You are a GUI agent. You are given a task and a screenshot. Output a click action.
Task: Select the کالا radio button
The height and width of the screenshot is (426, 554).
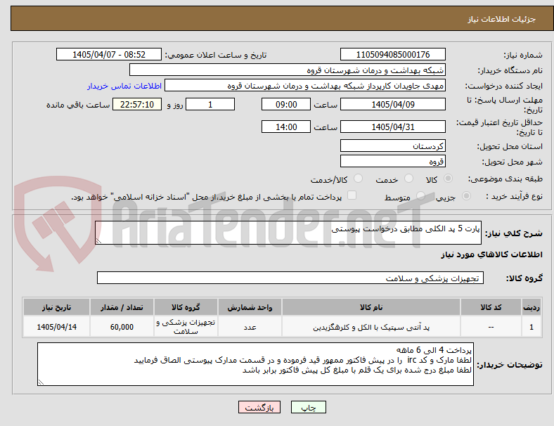448,179
